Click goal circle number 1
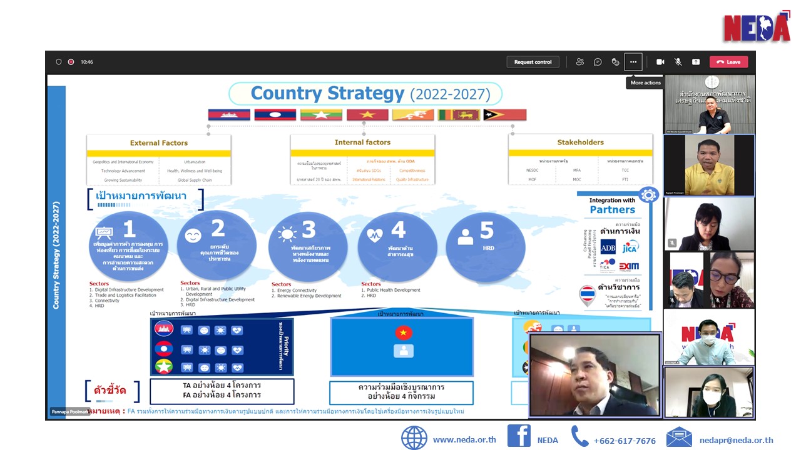Viewport: 801px width, 450px height. click(128, 246)
